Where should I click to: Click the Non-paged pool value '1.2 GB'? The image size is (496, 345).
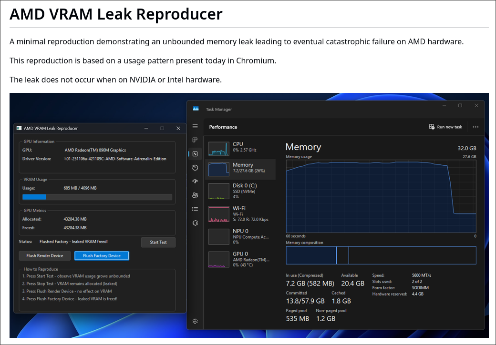pos(325,319)
